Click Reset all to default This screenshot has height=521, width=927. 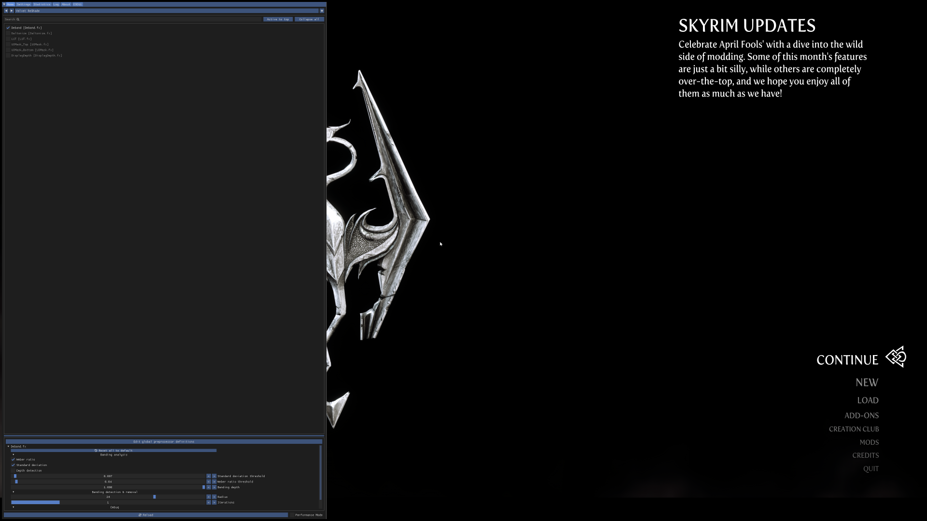pyautogui.click(x=113, y=451)
